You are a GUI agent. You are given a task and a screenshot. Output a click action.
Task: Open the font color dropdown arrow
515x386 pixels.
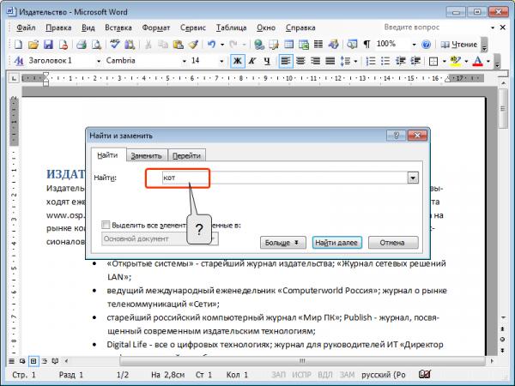point(488,62)
